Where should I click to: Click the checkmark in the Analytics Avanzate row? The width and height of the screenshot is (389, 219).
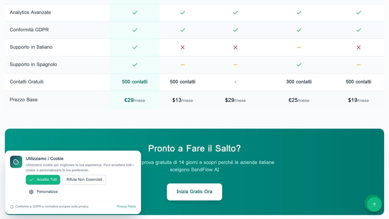click(x=134, y=12)
